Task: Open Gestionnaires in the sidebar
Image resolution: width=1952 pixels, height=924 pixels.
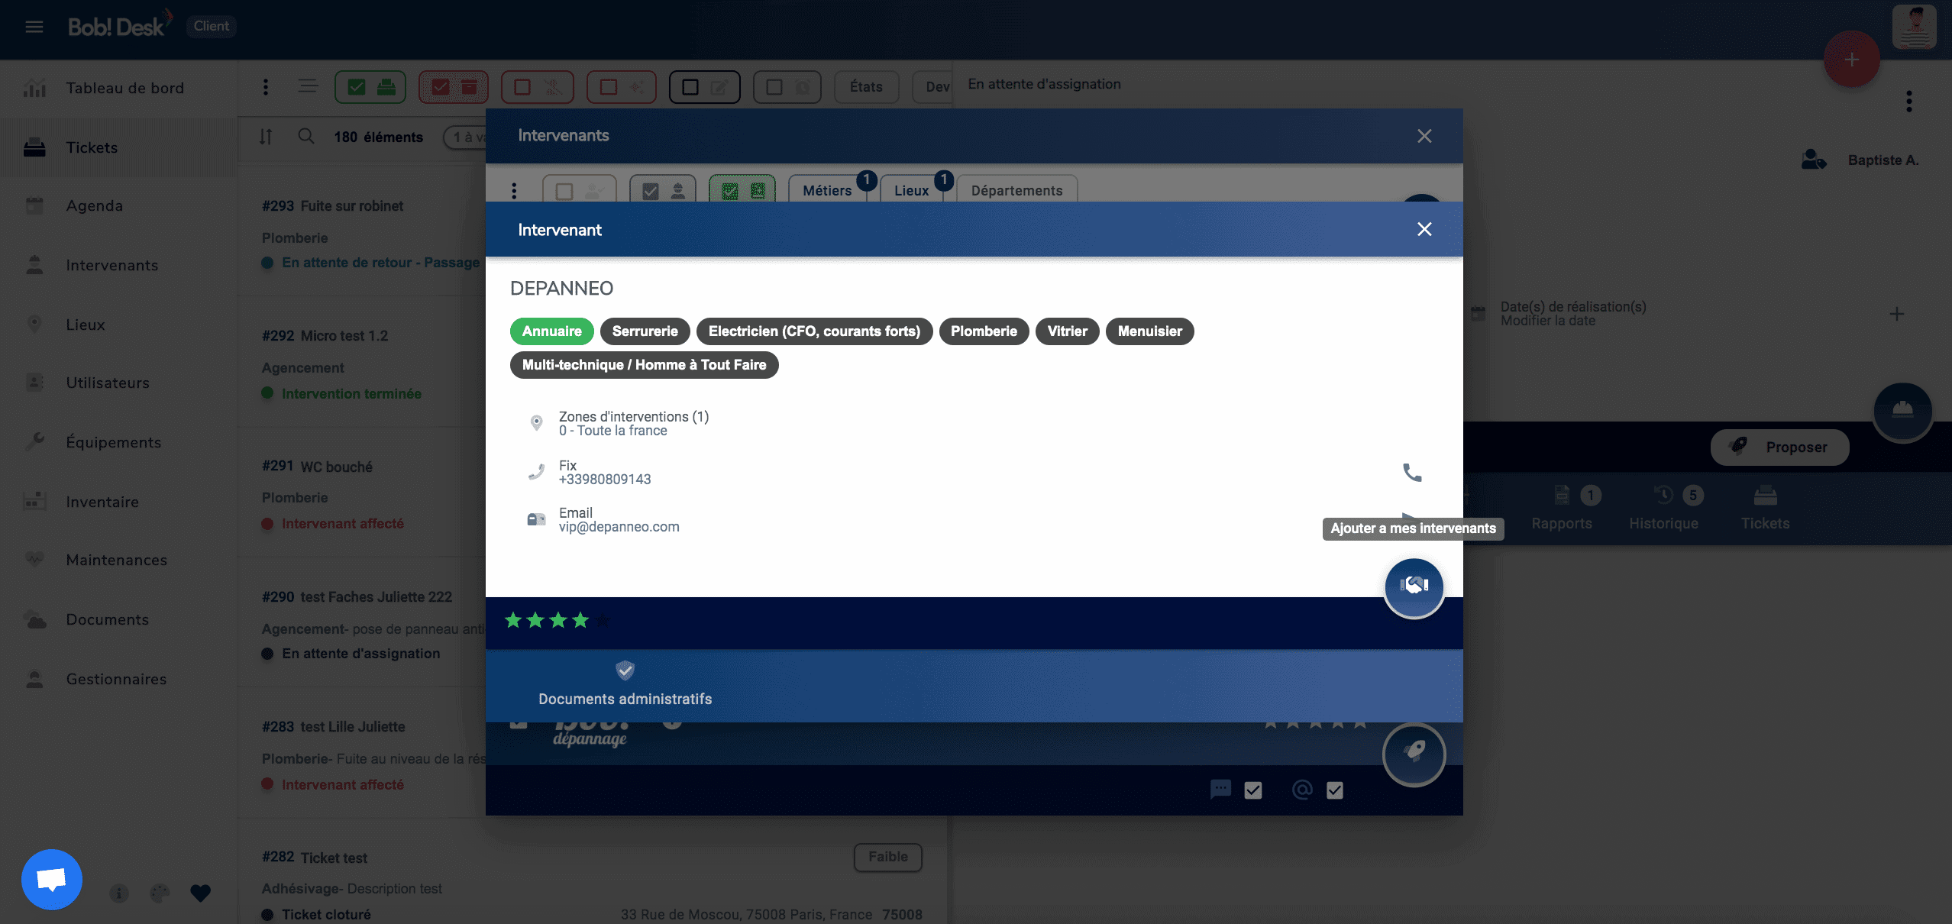Action: (118, 679)
